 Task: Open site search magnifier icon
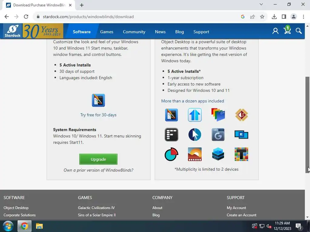(x=298, y=31)
